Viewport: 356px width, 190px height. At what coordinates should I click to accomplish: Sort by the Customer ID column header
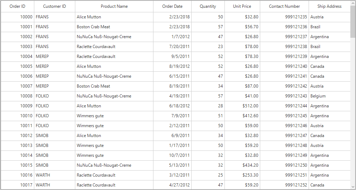pyautogui.click(x=54, y=6)
